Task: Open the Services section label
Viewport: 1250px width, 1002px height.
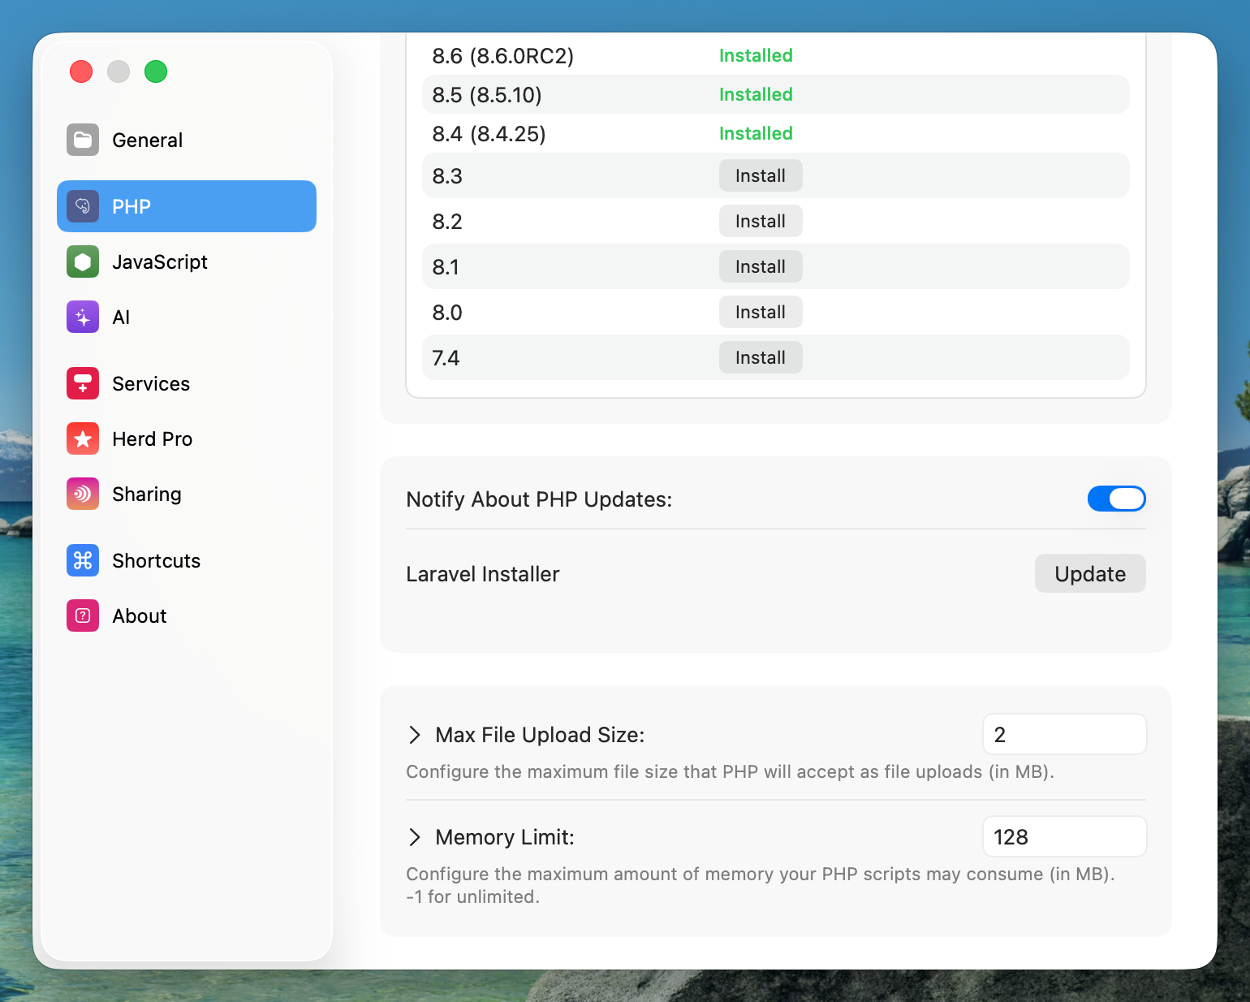Action: (x=151, y=384)
